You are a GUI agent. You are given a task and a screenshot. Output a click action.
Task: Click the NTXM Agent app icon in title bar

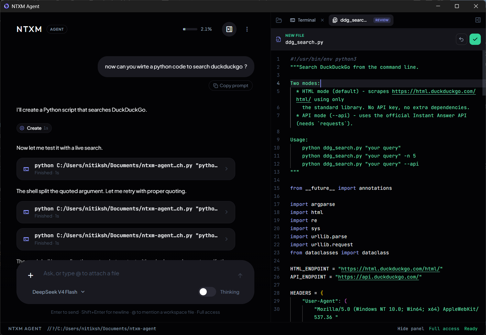(x=6, y=6)
